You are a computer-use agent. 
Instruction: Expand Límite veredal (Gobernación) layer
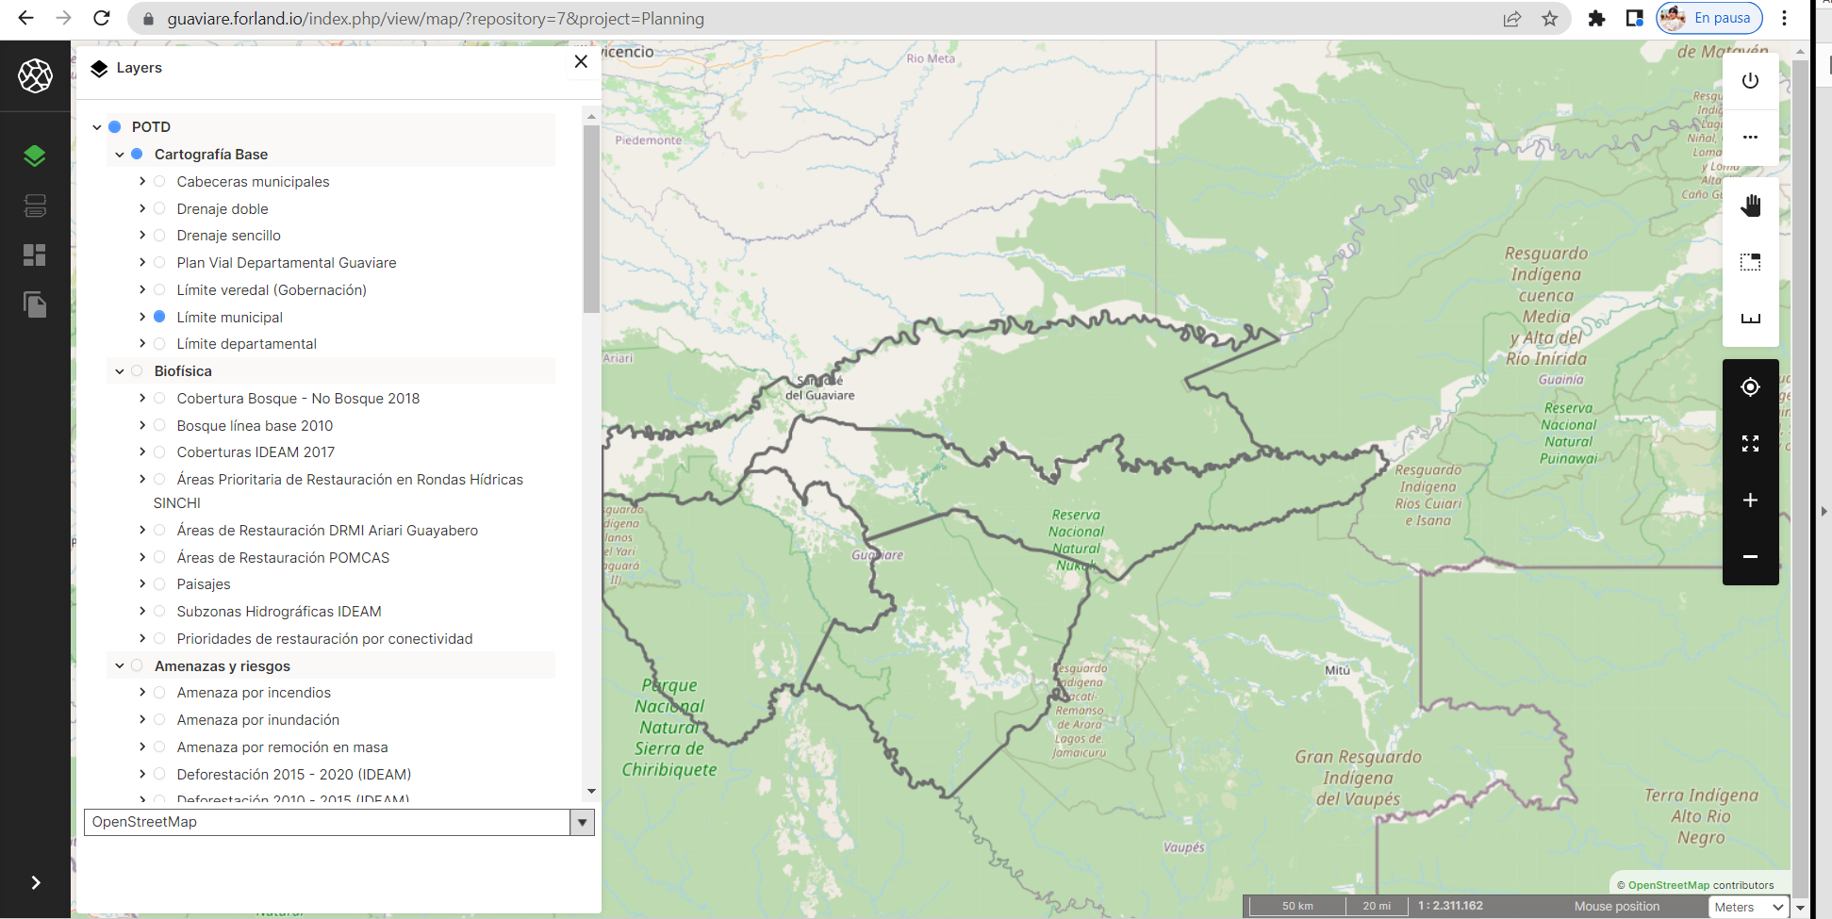pos(142,289)
